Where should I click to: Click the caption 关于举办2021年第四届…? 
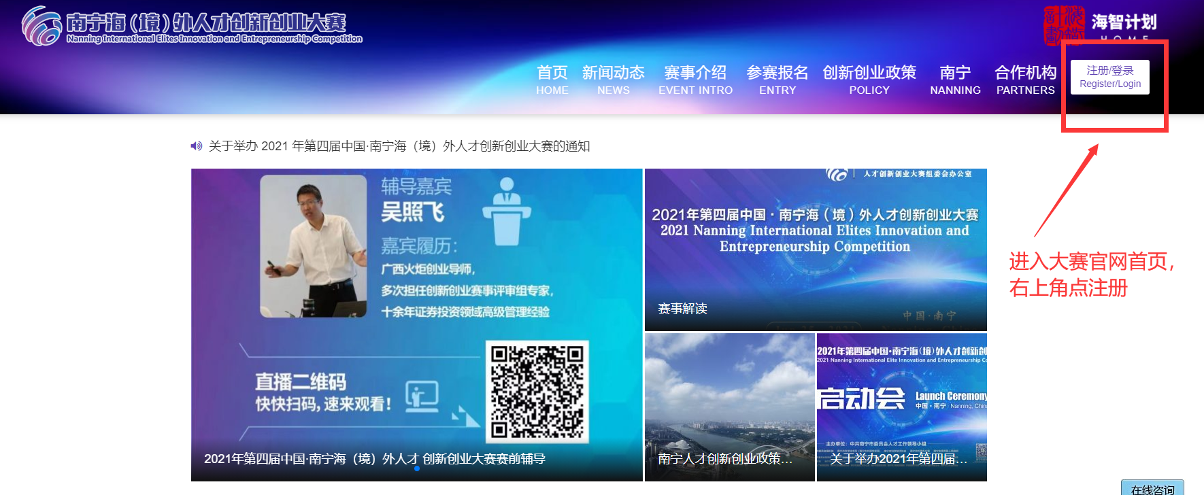coord(898,459)
